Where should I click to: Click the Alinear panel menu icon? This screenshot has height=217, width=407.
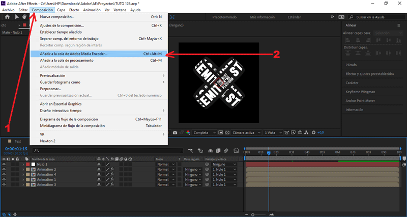pos(399,25)
